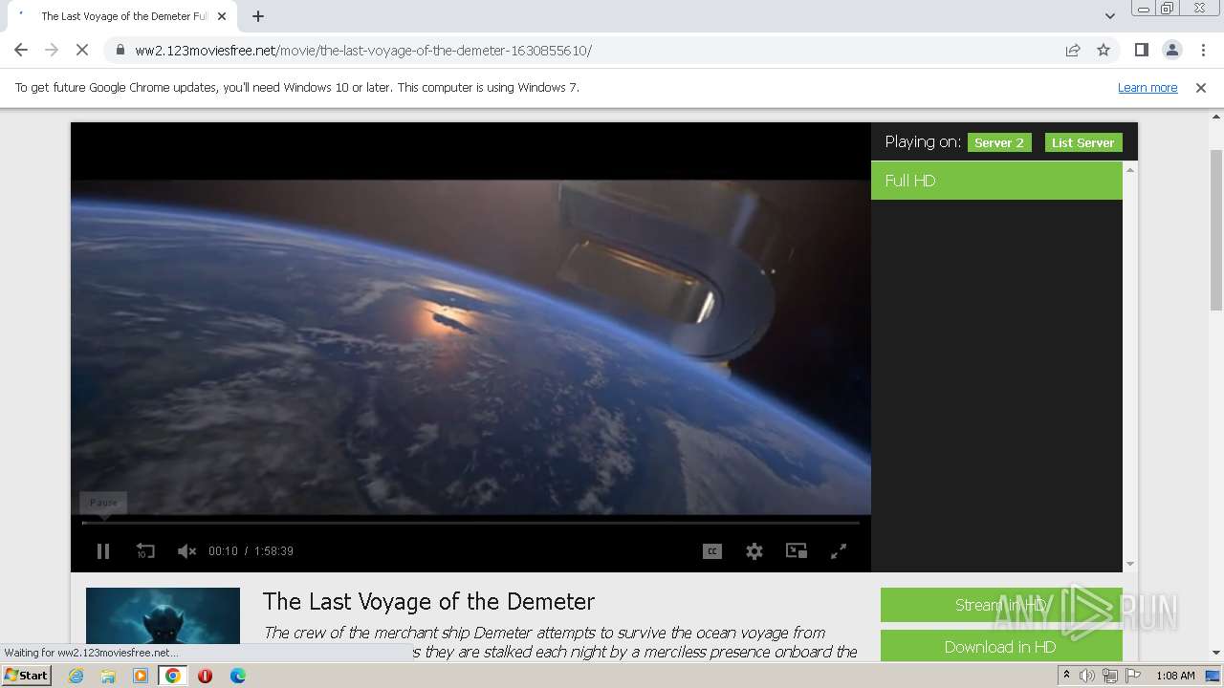The width and height of the screenshot is (1224, 688).
Task: Toggle closed captions CC button
Action: click(x=712, y=551)
